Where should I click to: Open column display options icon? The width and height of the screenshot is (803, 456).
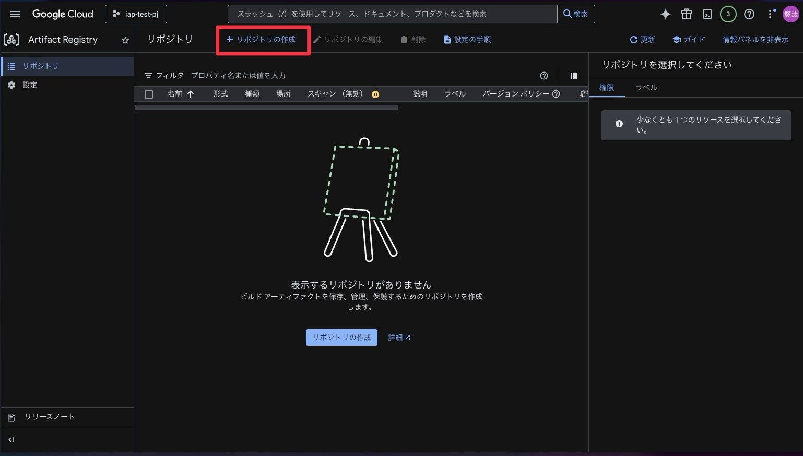coord(573,76)
